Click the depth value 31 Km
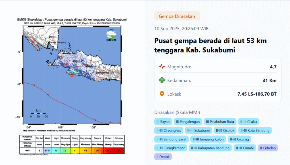The image size is (290, 165). coord(270,80)
